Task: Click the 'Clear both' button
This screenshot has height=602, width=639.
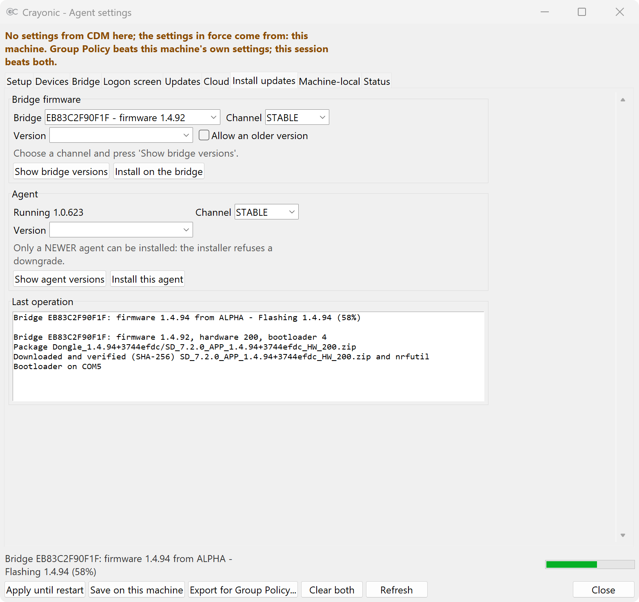Action: tap(332, 590)
